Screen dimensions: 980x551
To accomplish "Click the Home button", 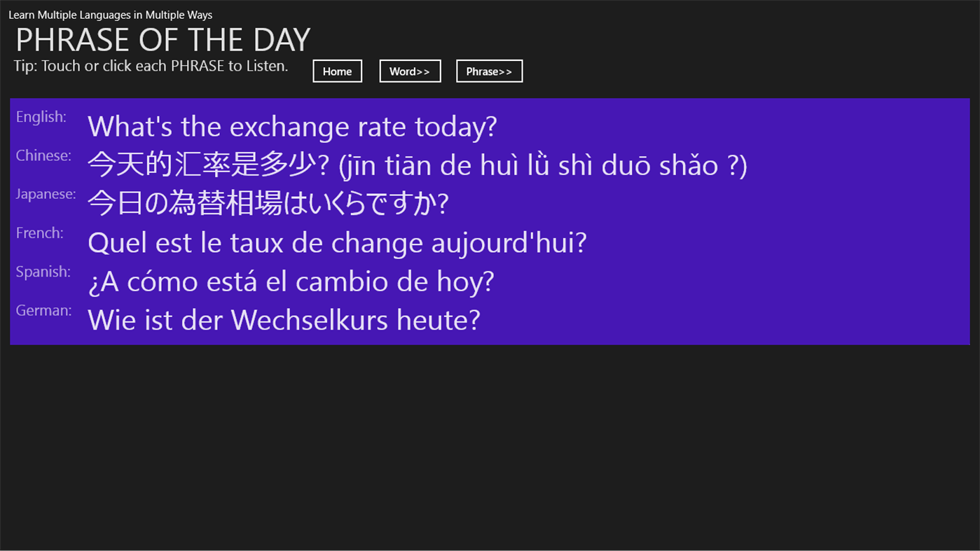I will pos(337,71).
